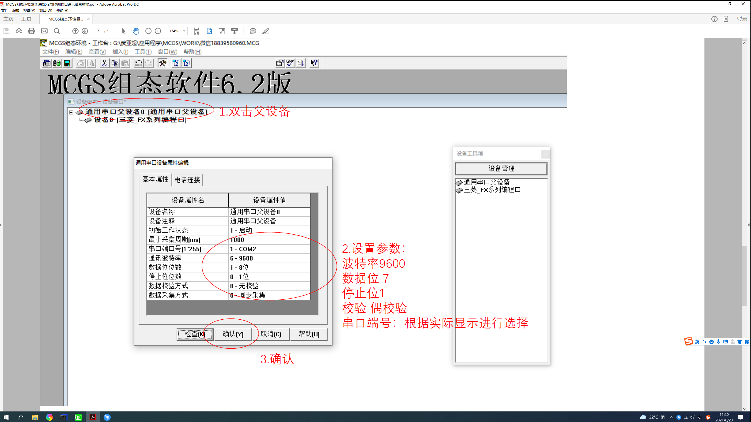Open the 视图(V) menu
The image size is (751, 422).
tap(29, 10)
